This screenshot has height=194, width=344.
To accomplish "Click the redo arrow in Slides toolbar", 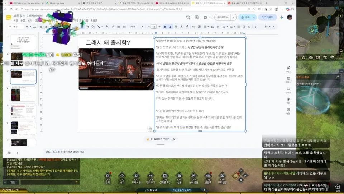I will [46, 27].
